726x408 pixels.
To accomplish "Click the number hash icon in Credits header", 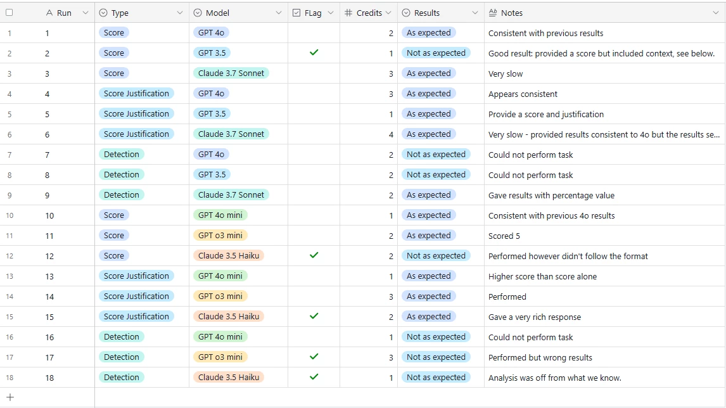I will coord(348,13).
